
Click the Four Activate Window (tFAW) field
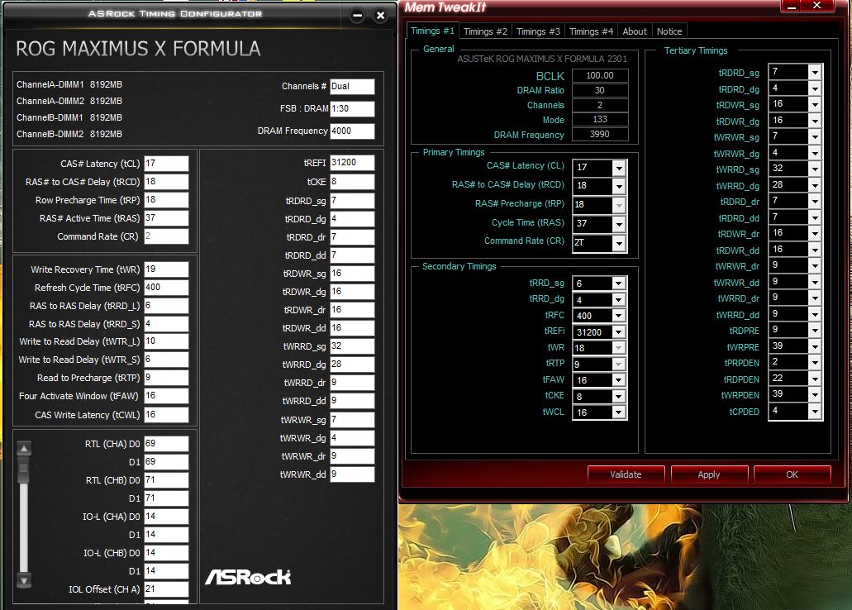point(166,396)
